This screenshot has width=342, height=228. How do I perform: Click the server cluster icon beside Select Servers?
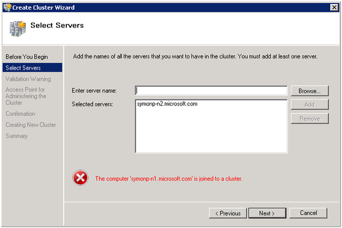(x=18, y=28)
